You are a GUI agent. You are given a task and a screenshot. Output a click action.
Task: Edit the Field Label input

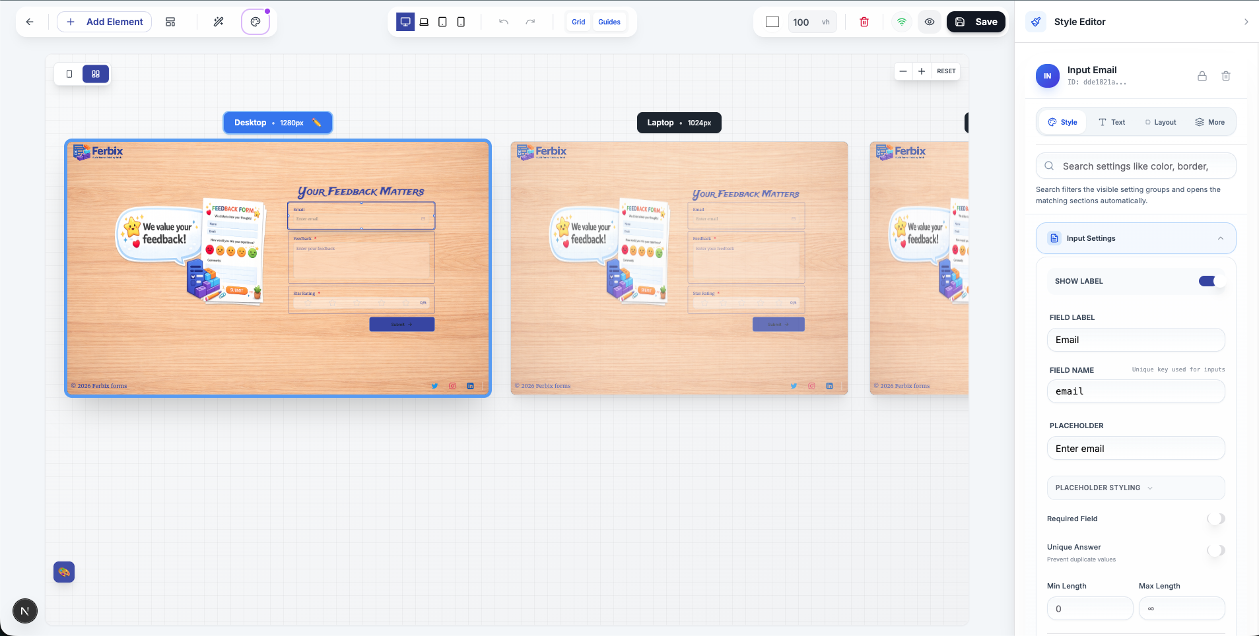(1136, 340)
